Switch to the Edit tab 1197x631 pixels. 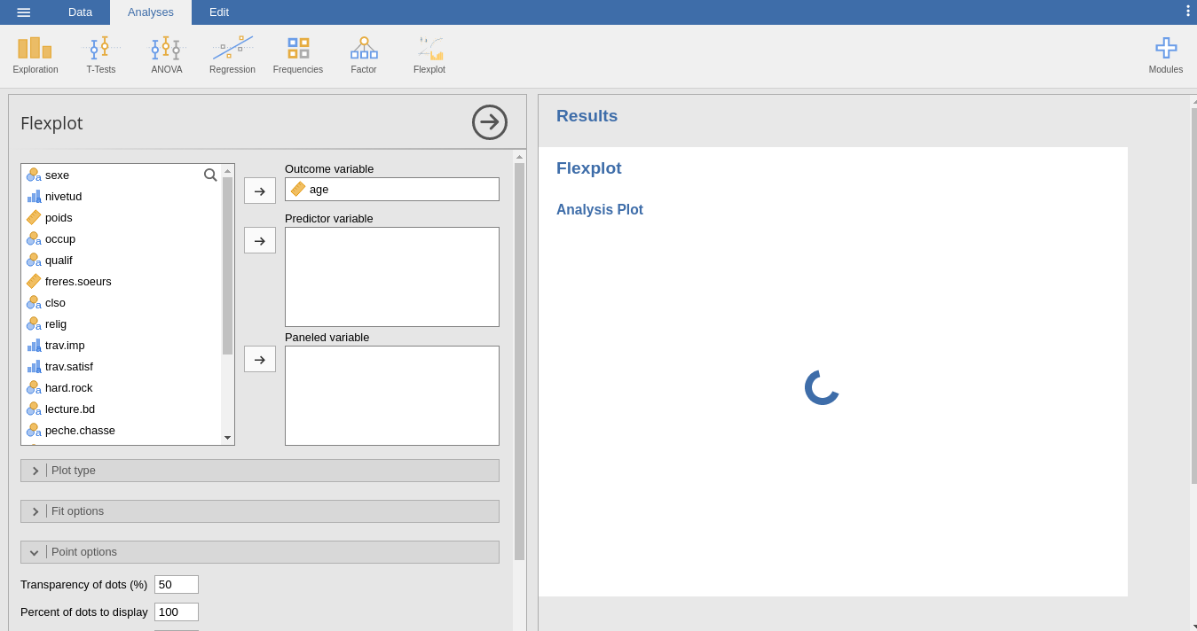click(218, 12)
